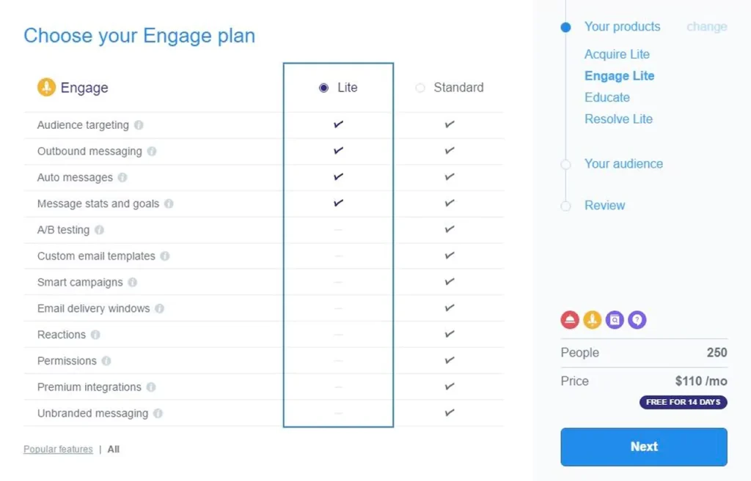Select the Lite plan radio button
The width and height of the screenshot is (751, 481).
pyautogui.click(x=324, y=88)
